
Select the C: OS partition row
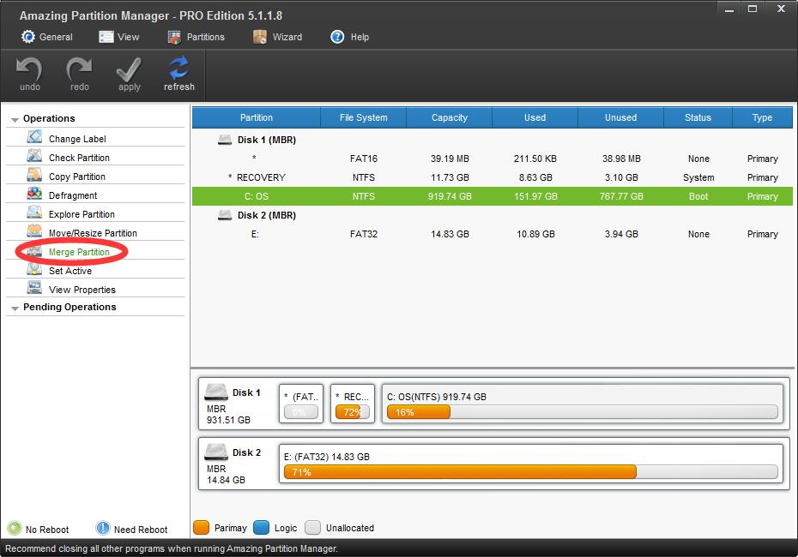click(493, 196)
